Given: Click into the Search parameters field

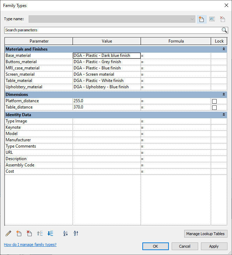Looking at the screenshot, I should 112,30.
